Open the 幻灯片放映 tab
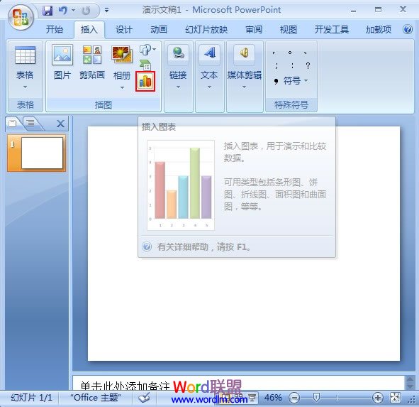 click(206, 29)
